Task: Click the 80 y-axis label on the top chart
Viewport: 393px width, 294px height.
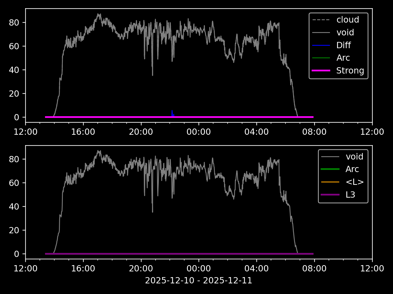Action: coord(14,22)
